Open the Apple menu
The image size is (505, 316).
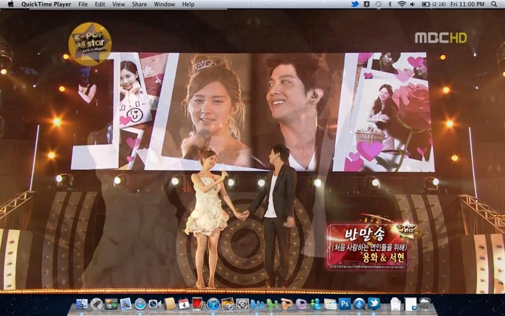(11, 4)
